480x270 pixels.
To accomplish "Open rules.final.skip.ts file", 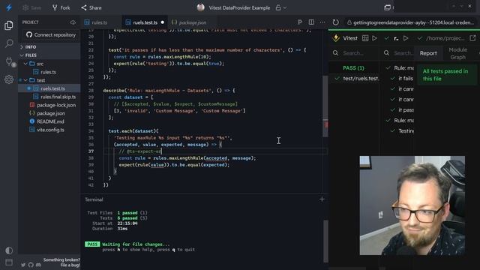I will pyautogui.click(x=58, y=97).
